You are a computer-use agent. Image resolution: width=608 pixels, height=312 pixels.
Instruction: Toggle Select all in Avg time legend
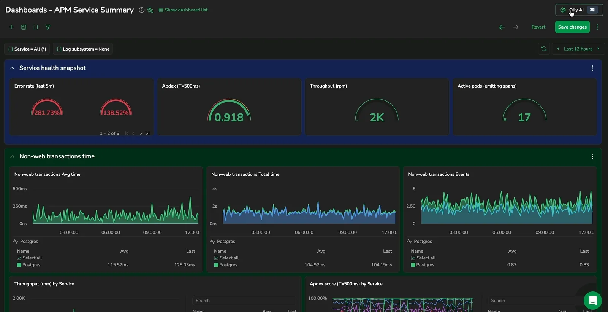pyautogui.click(x=19, y=258)
